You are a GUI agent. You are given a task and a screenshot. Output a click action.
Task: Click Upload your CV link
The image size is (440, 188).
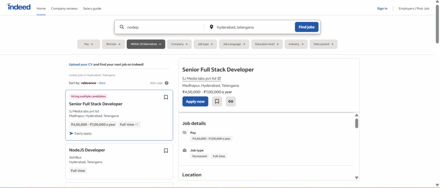coord(81,64)
